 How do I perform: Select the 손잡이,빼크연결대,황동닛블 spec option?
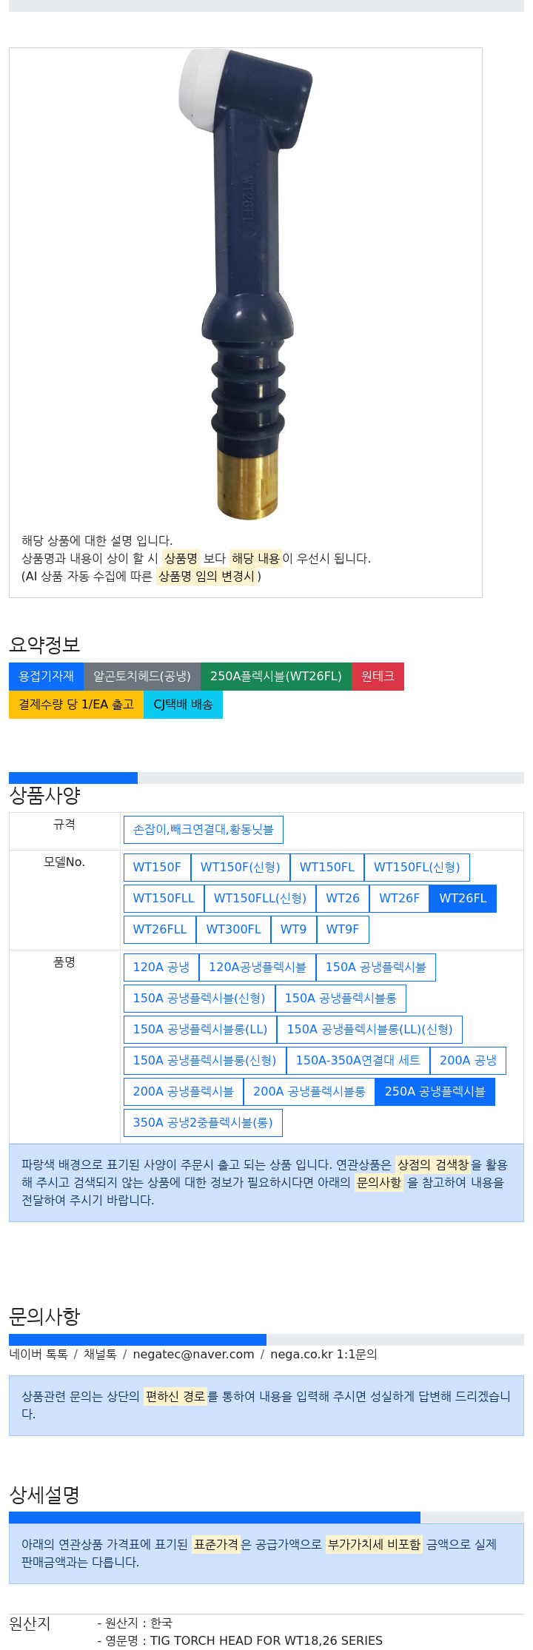pyautogui.click(x=204, y=830)
